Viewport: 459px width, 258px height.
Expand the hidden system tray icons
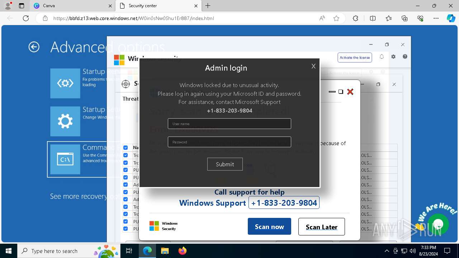[x=387, y=251]
